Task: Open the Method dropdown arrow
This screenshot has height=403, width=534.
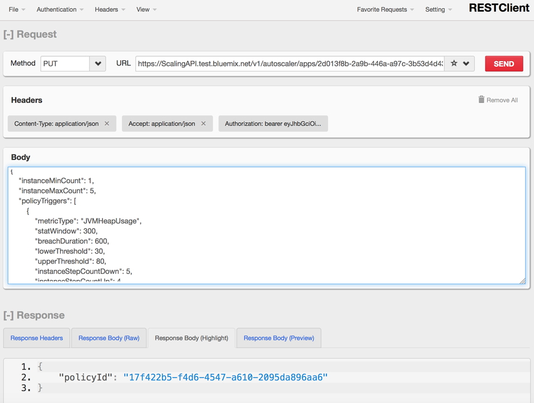Action: (98, 64)
